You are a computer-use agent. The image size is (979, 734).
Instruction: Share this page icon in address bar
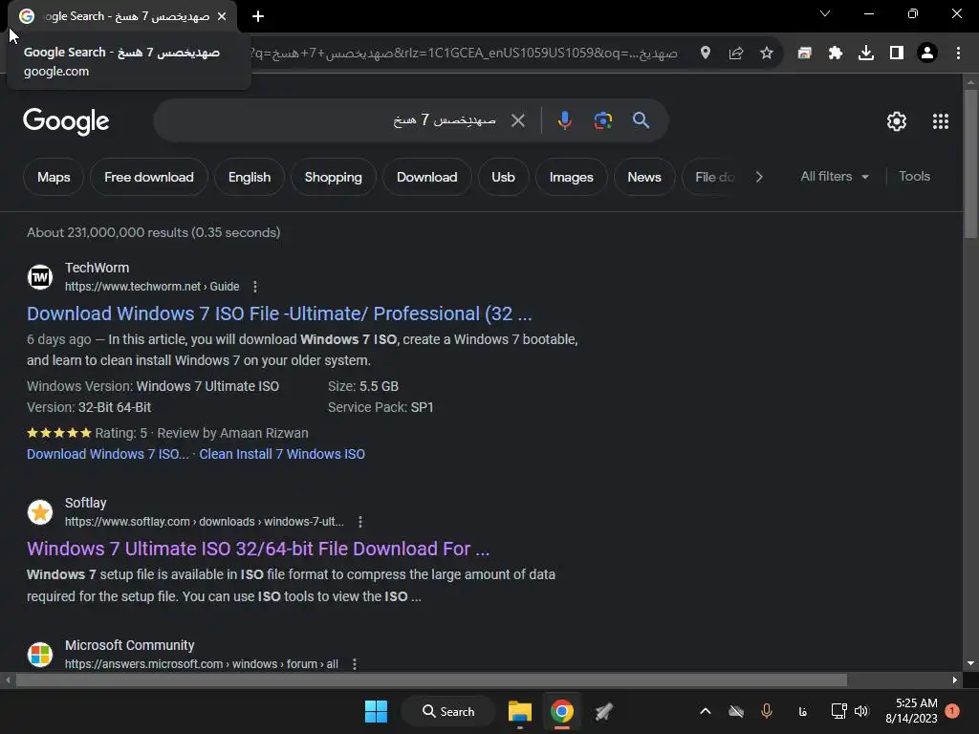click(x=736, y=54)
